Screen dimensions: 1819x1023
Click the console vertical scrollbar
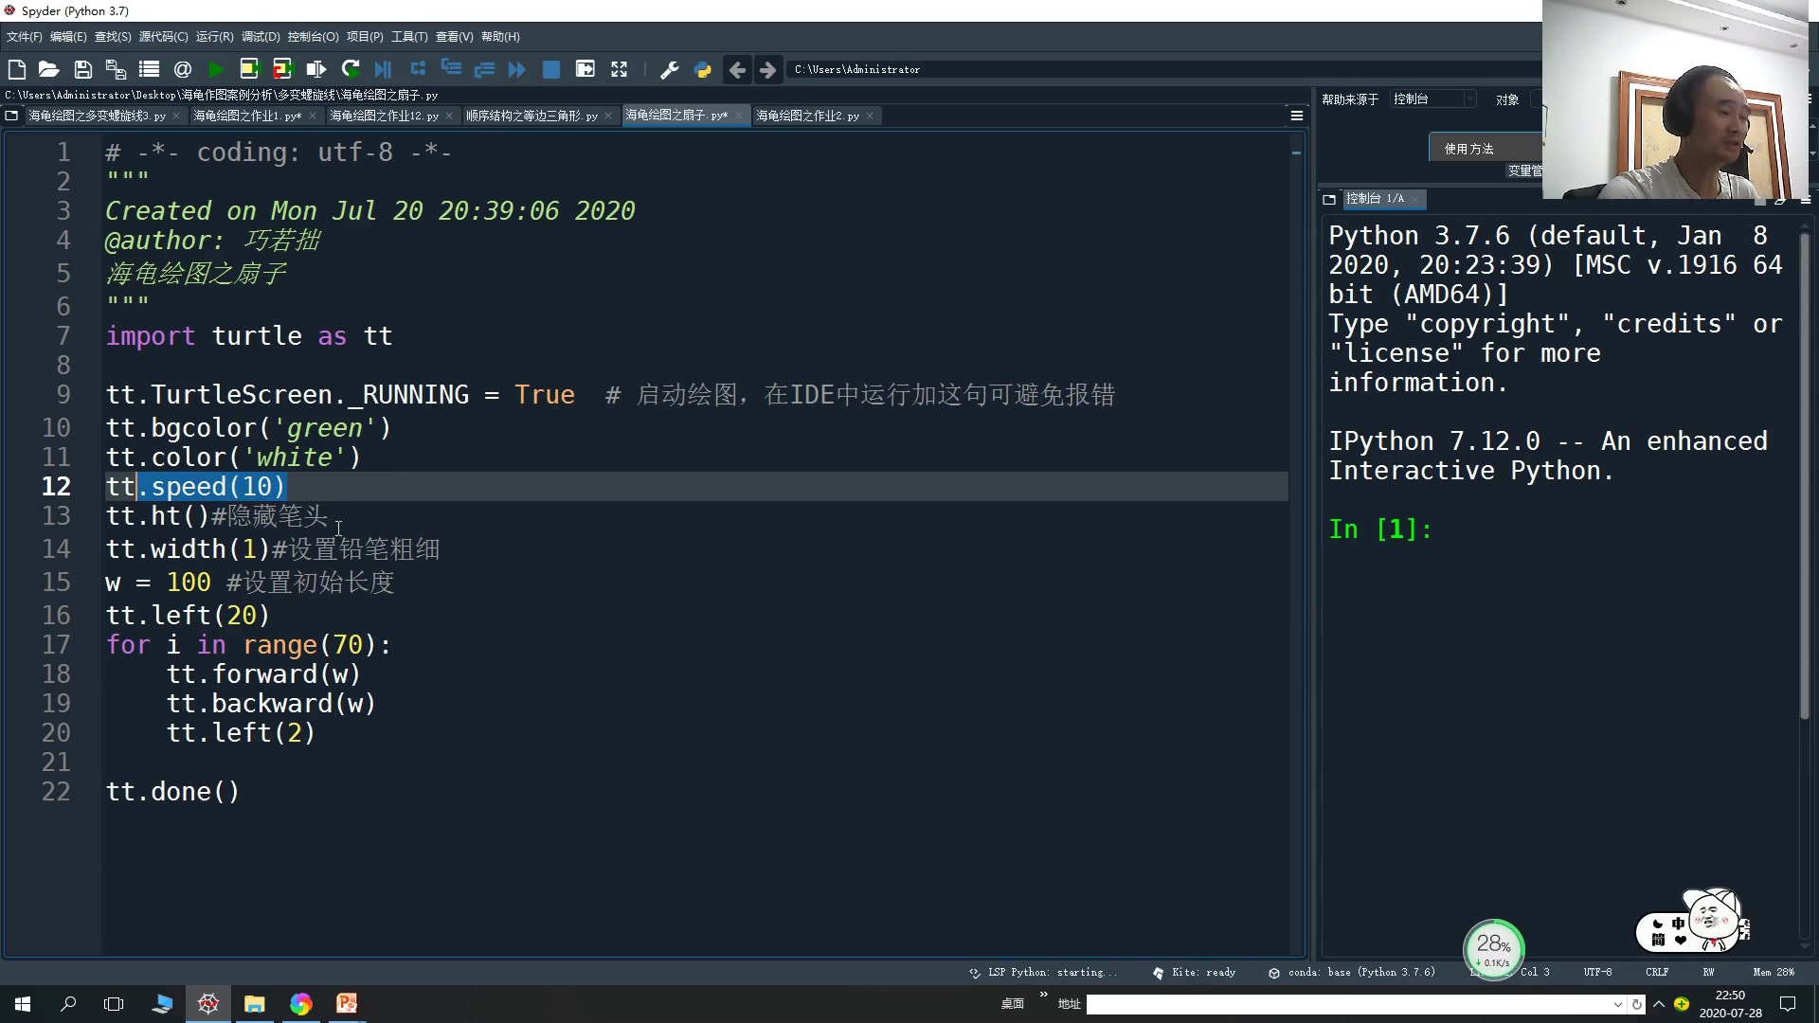(x=1805, y=474)
